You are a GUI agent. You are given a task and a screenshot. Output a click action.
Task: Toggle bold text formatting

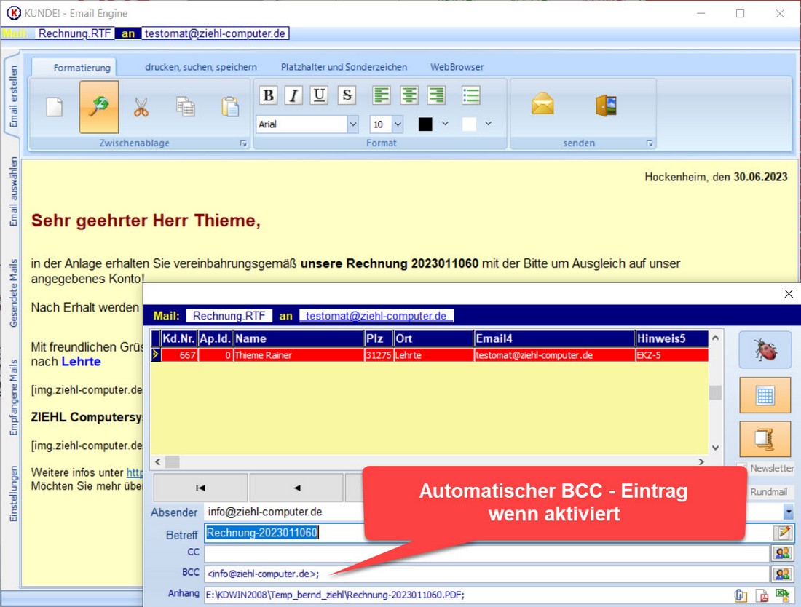pyautogui.click(x=268, y=95)
